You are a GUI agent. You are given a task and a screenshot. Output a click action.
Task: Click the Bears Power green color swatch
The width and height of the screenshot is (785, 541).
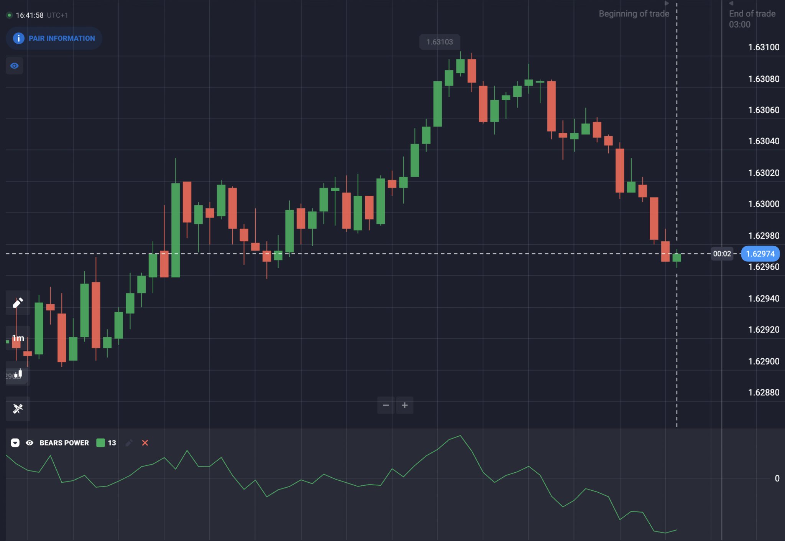pos(100,443)
